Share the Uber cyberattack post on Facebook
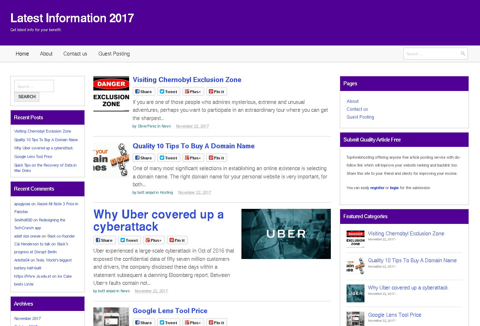Viewport: 480px width, 326px height. coord(104,240)
